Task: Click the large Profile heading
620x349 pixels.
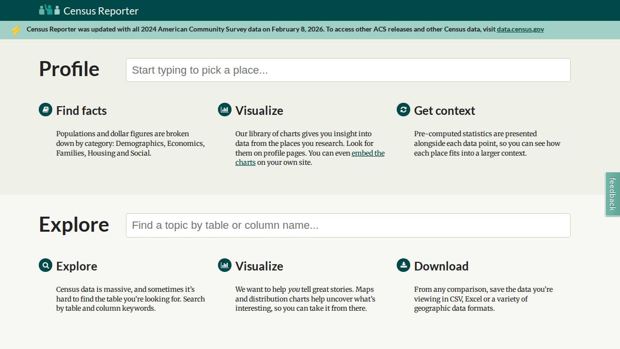Action: [69, 69]
